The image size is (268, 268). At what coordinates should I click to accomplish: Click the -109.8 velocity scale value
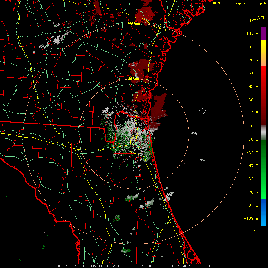coord(251,219)
